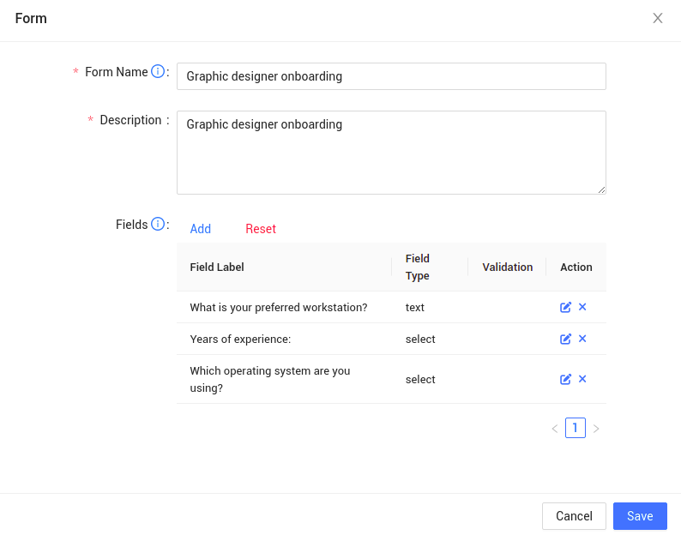This screenshot has height=535, width=681.
Task: Show the Form Name info tooltip
Action: (x=158, y=71)
